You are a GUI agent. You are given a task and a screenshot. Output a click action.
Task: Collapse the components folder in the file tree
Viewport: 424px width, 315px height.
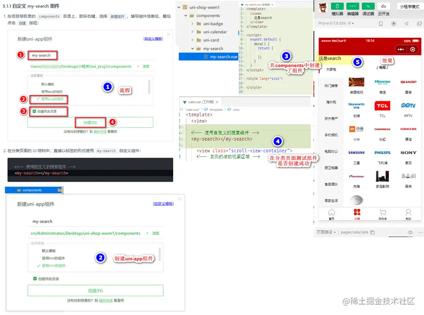[x=185, y=16]
